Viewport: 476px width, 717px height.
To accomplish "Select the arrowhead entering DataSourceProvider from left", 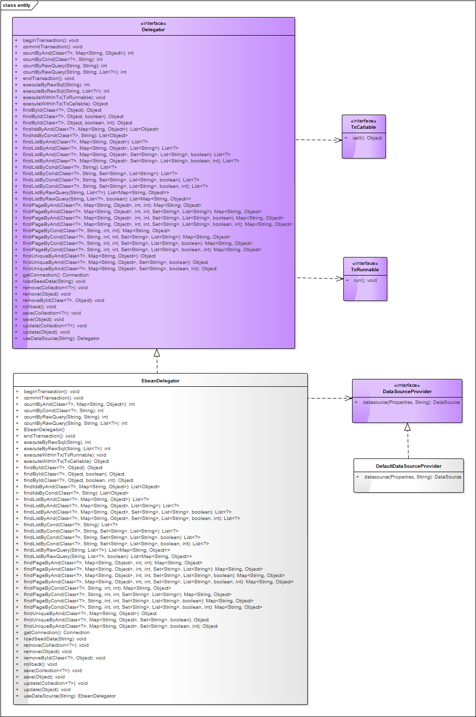I will pyautogui.click(x=348, y=398).
